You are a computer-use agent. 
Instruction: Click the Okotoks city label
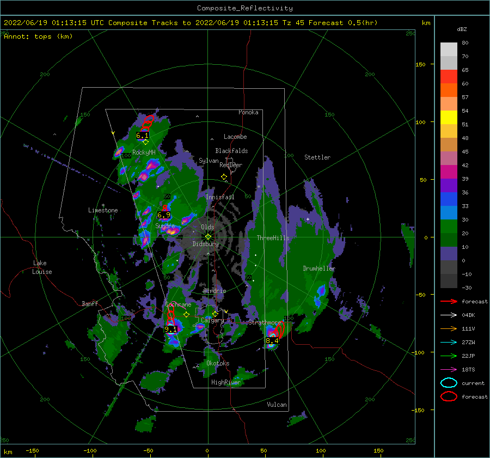point(218,363)
